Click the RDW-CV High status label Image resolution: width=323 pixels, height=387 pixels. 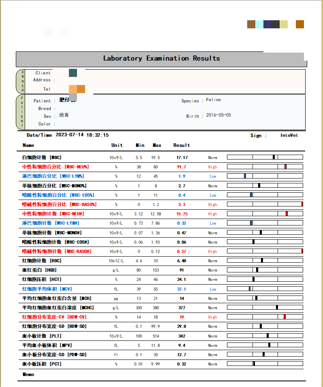tap(212, 317)
